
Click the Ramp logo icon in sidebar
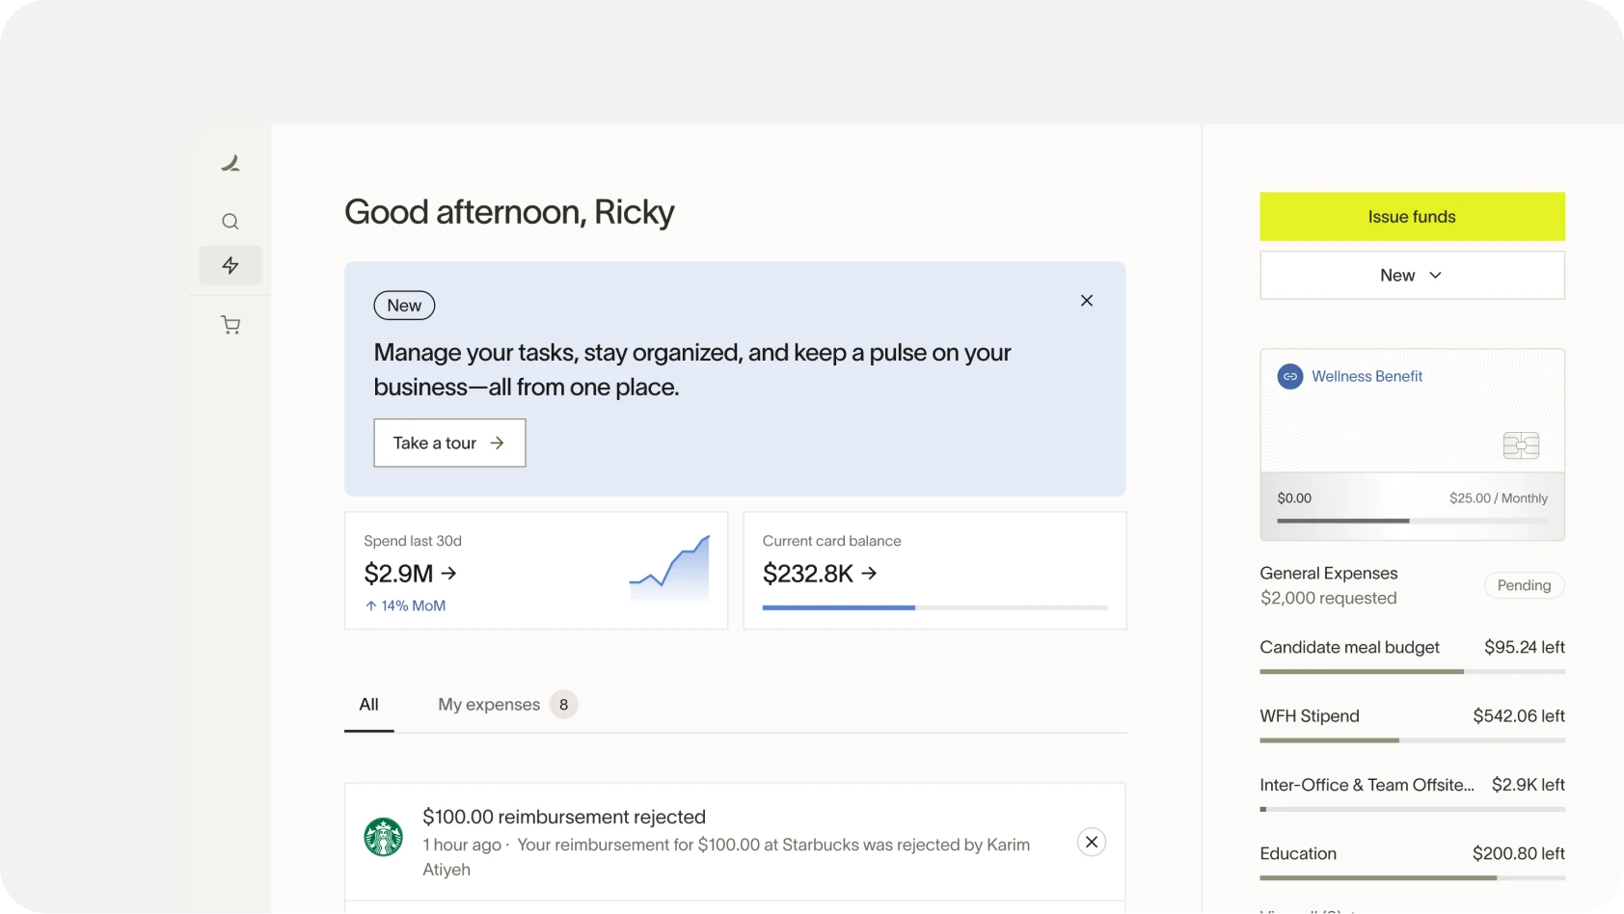[x=230, y=164]
